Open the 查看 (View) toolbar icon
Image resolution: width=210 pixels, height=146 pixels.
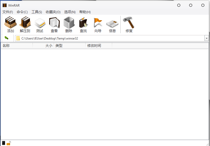[54, 25]
